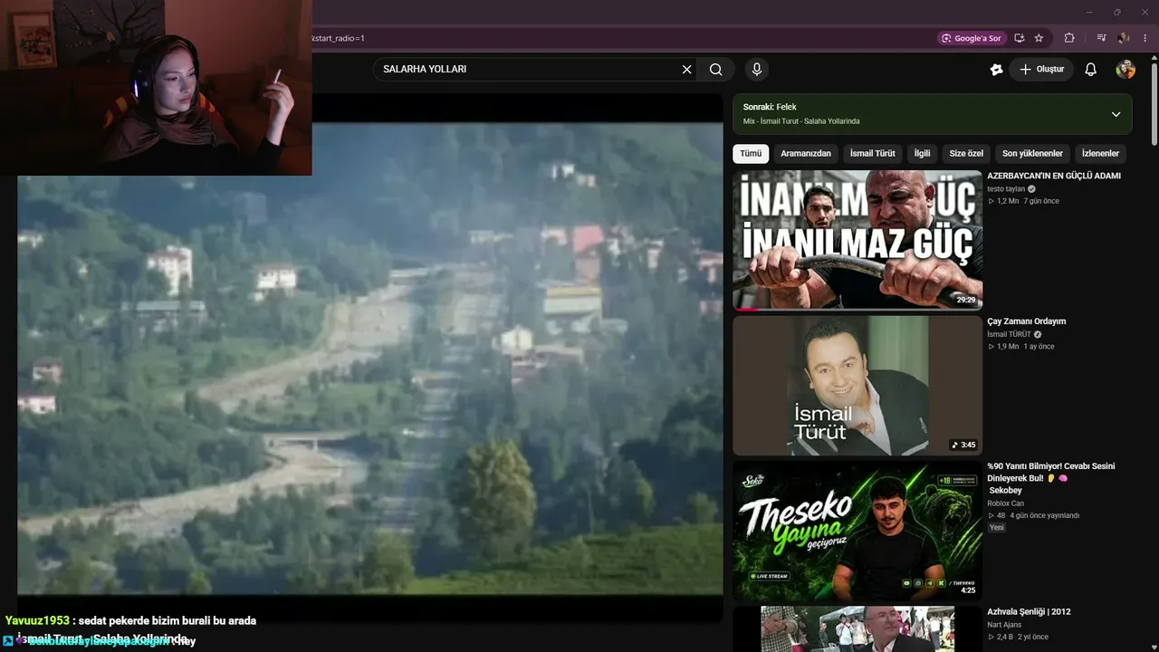Click the 3:45 duration badge
The image size is (1159, 652).
pos(963,445)
